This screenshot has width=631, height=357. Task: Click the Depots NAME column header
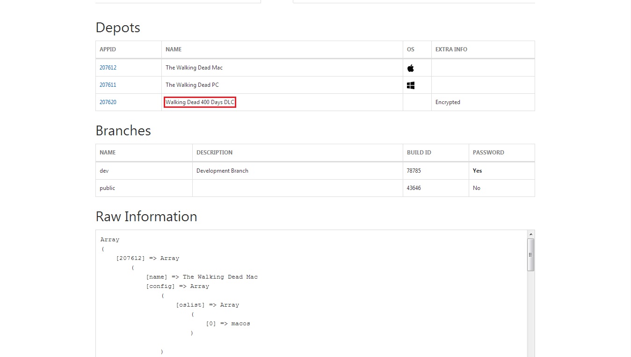pyautogui.click(x=282, y=49)
